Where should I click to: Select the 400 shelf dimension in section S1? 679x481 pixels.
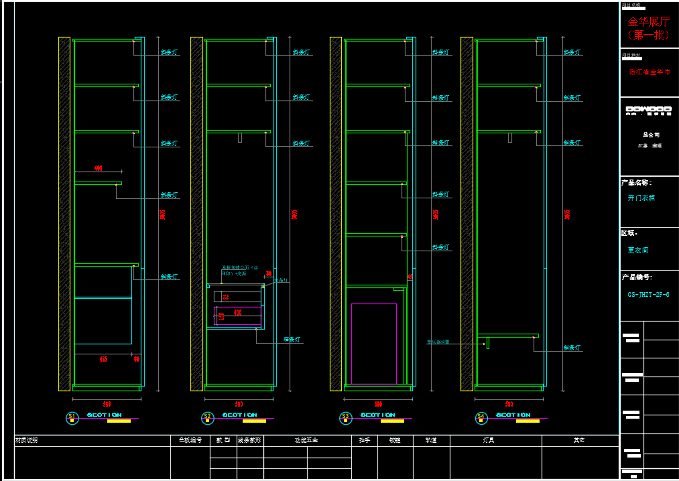pyautogui.click(x=99, y=168)
